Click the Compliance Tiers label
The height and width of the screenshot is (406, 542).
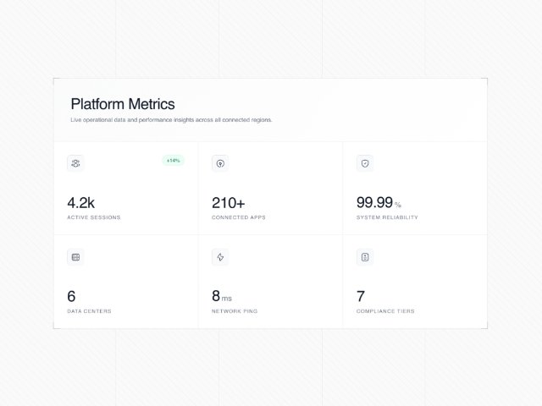tap(385, 311)
